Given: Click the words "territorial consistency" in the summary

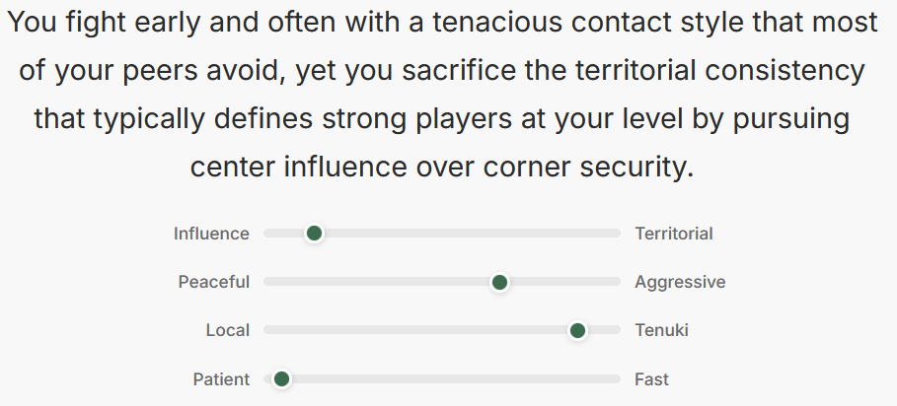Looking at the screenshot, I should coord(698,71).
